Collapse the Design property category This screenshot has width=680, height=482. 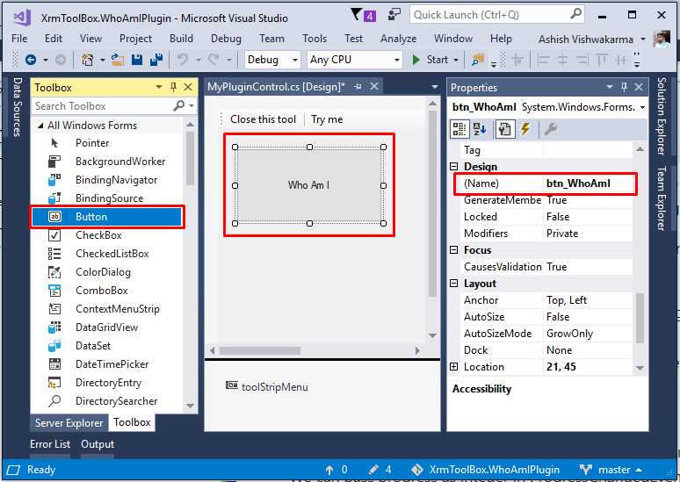point(453,167)
